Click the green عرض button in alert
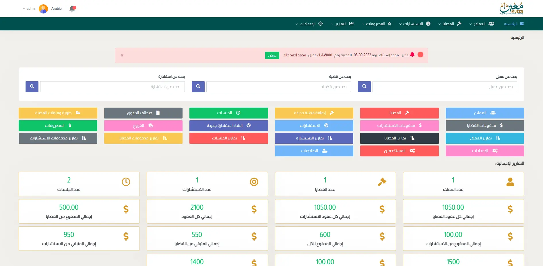Viewport: 543px width, 266px height. (272, 55)
